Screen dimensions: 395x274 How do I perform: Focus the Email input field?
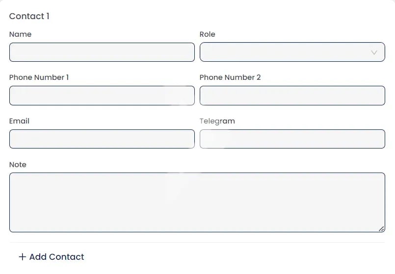pyautogui.click(x=102, y=139)
